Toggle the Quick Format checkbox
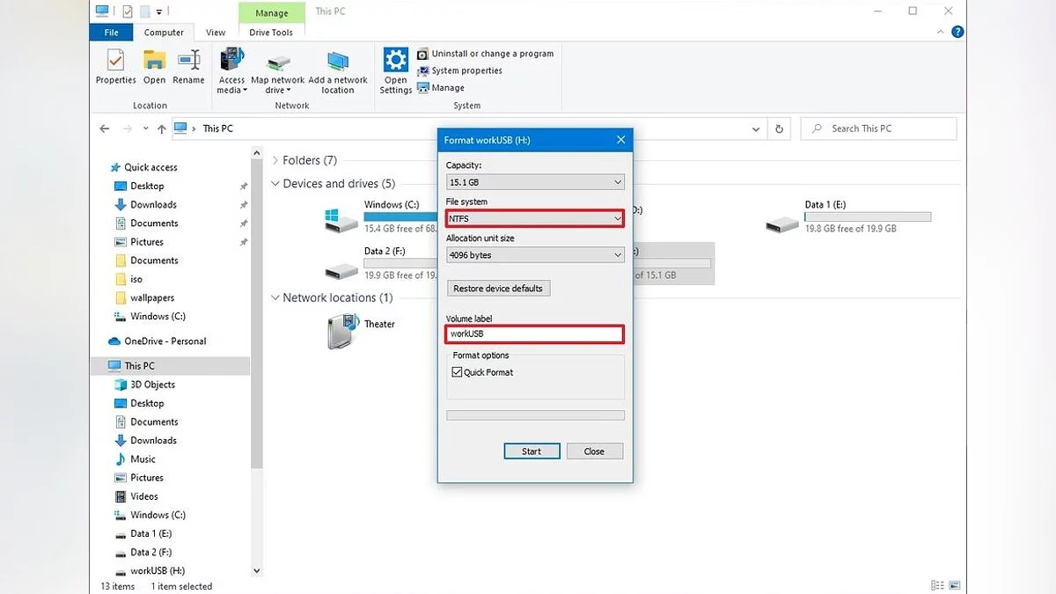 [x=457, y=372]
